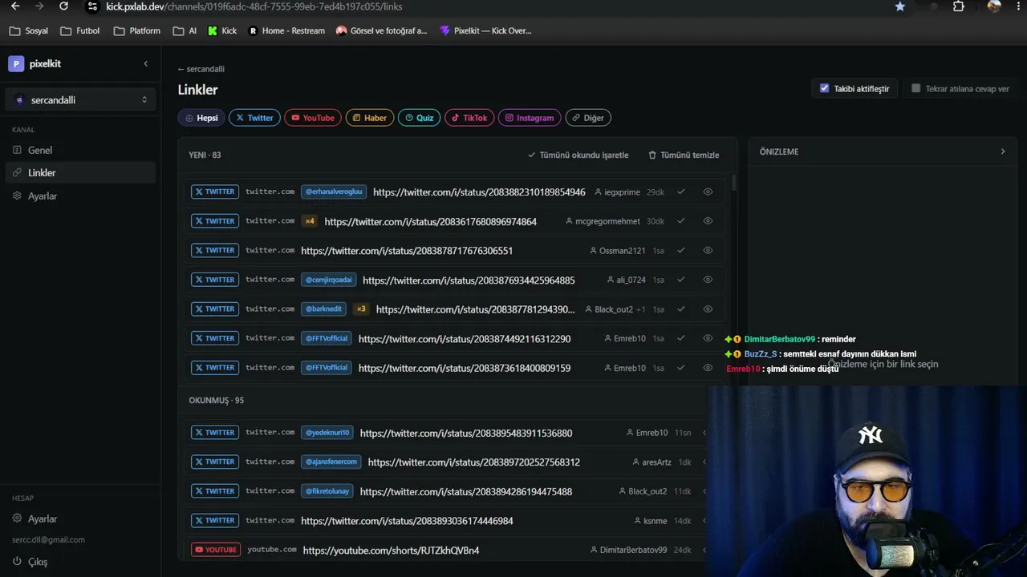The height and width of the screenshot is (577, 1027).
Task: Expand the ×3 duplicates badge on @barknedit row
Action: pyautogui.click(x=361, y=309)
